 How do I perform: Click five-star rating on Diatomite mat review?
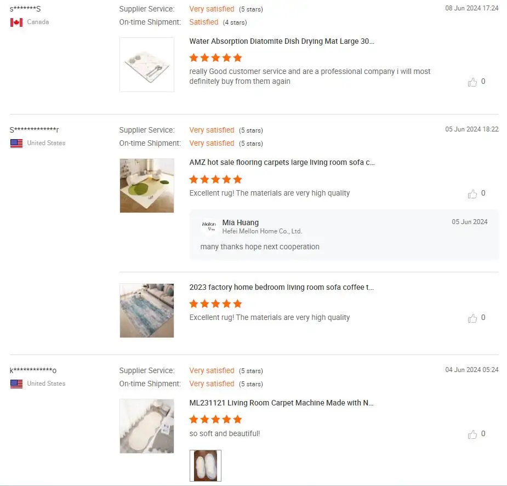pos(215,58)
